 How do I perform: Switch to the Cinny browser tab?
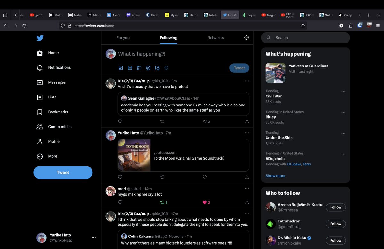point(345,15)
